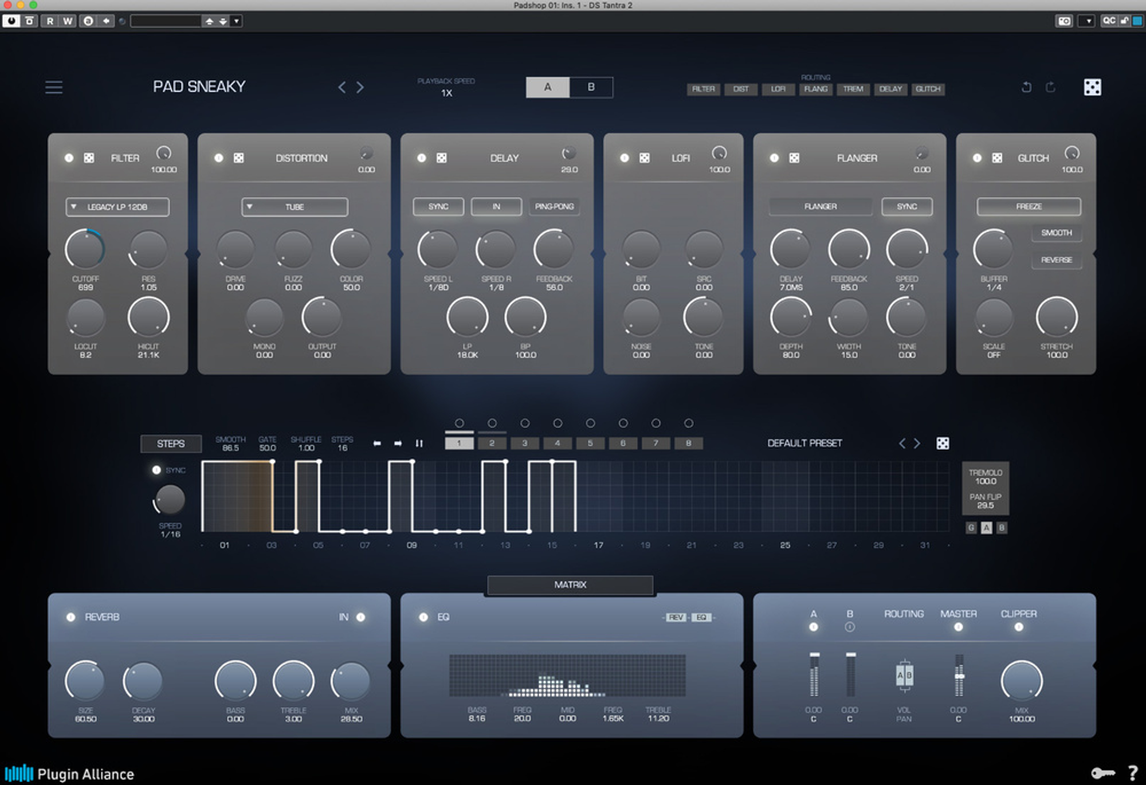Click the Master volume fader
Screen dimensions: 1146x785
click(x=959, y=676)
